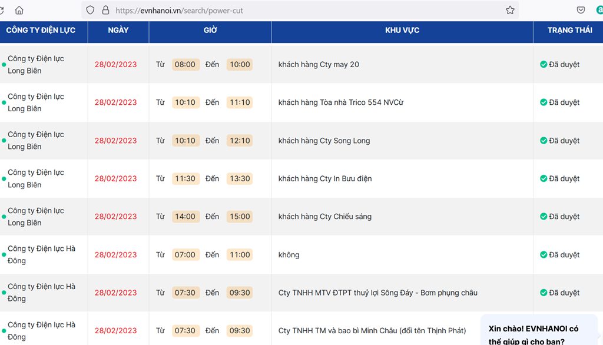Click date 28/02/2023 in Chiếu sáng row

click(x=116, y=217)
